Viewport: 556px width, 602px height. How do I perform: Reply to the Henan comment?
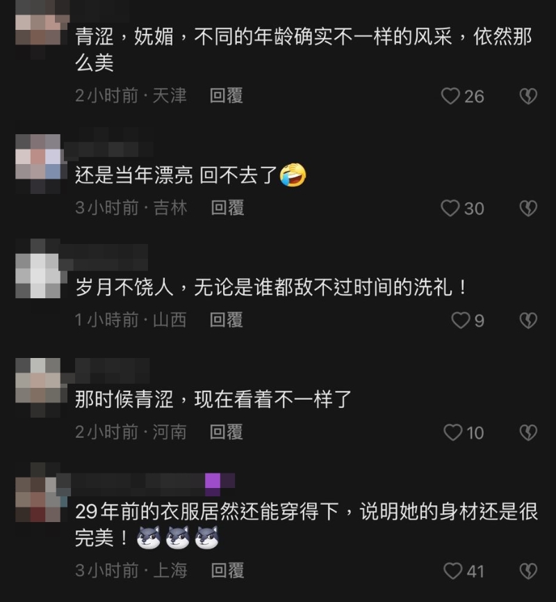point(226,432)
